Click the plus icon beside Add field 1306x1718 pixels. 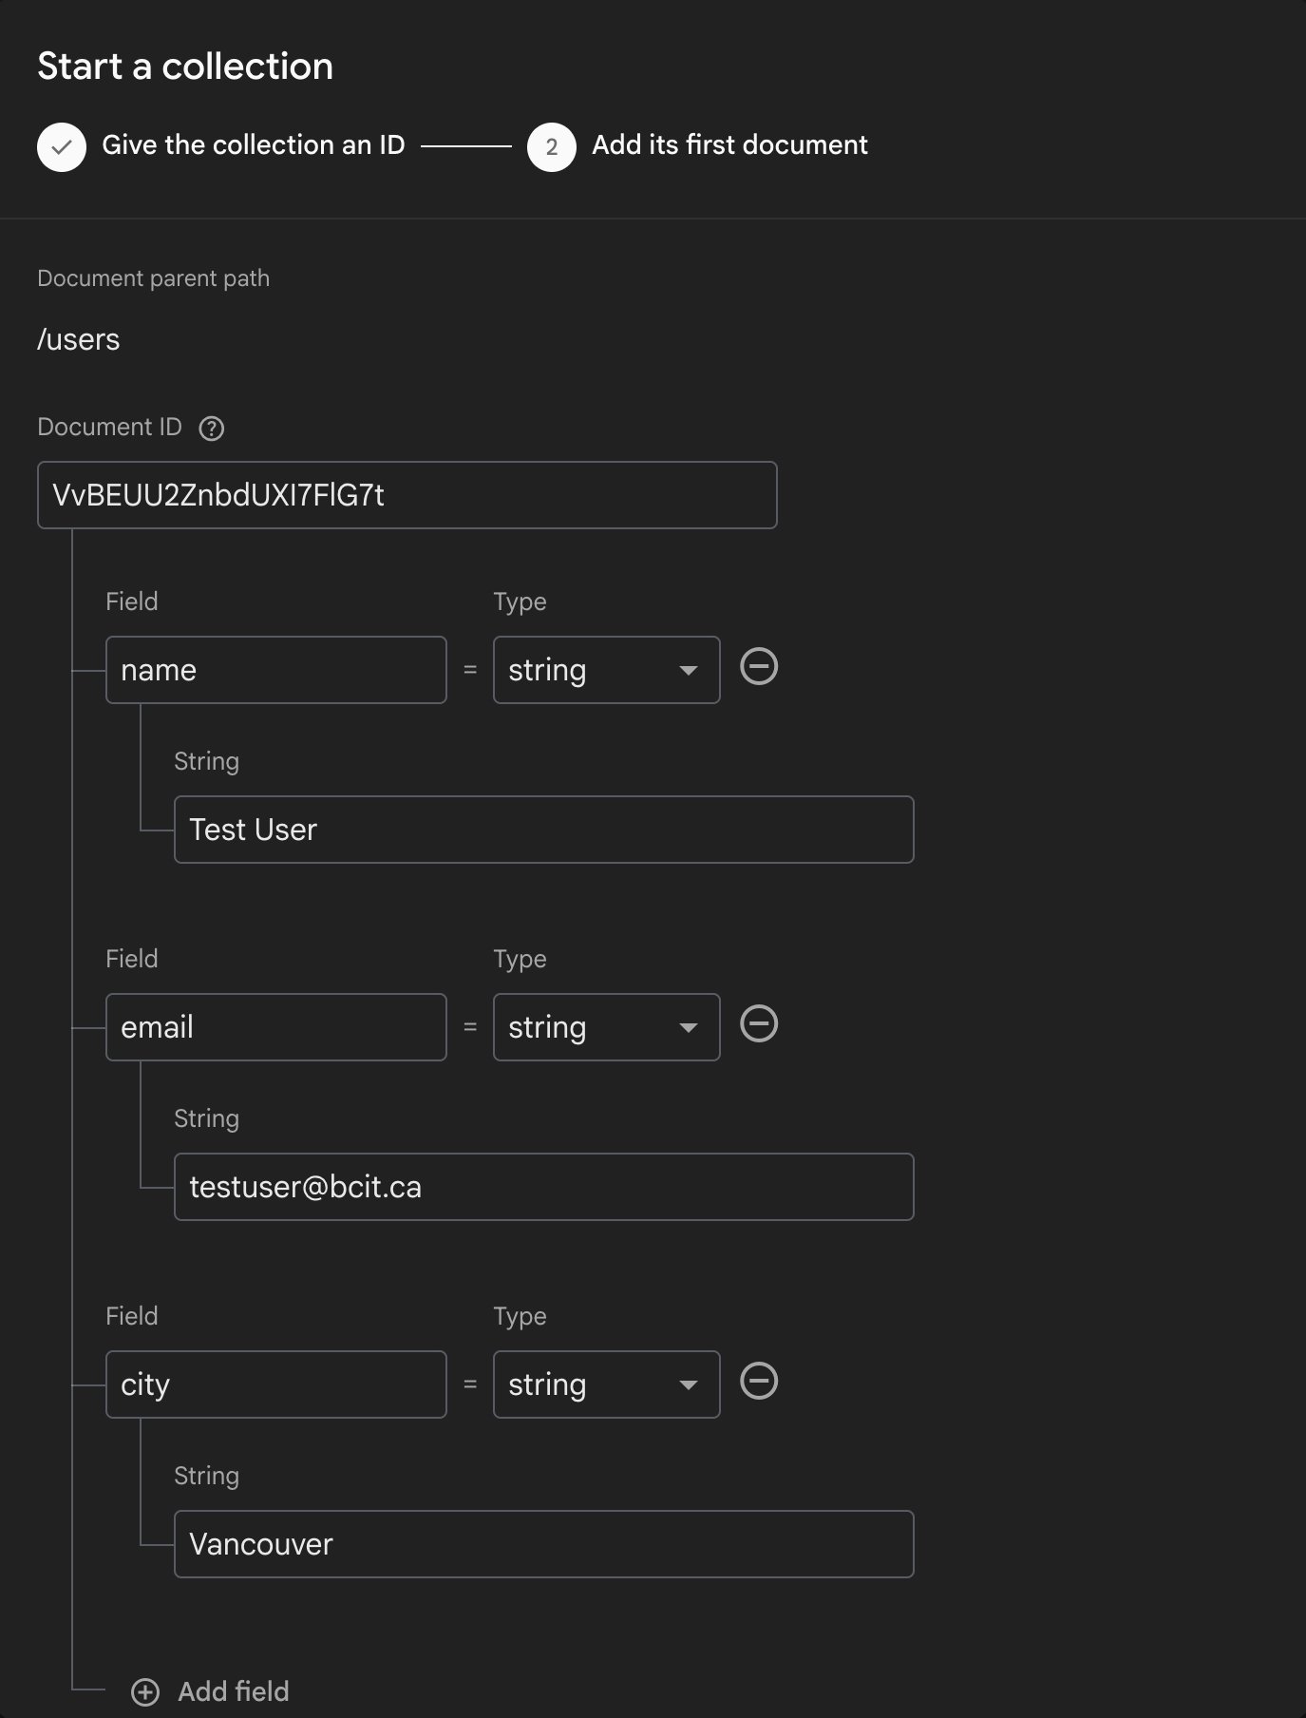click(145, 1692)
